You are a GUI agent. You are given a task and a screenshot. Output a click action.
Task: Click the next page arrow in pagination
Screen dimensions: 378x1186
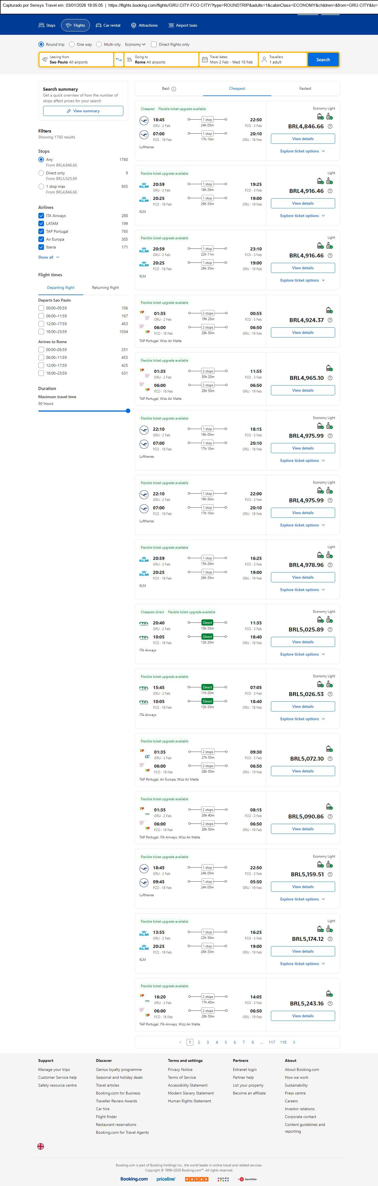pyautogui.click(x=294, y=1042)
